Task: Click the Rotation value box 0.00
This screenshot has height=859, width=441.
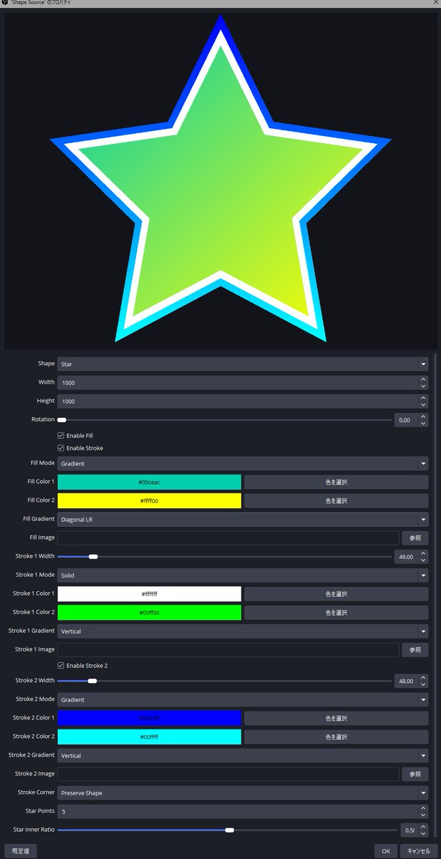Action: coord(406,420)
